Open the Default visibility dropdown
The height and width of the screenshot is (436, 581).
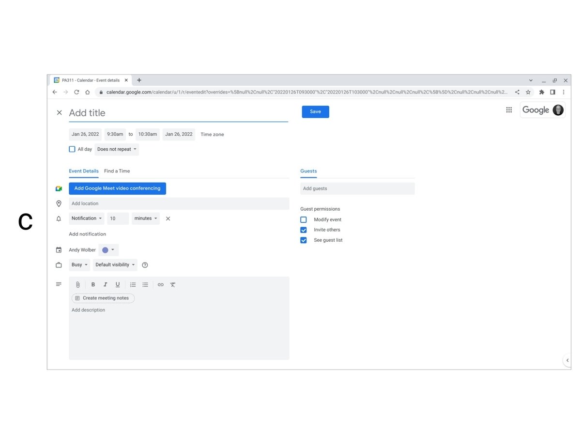pyautogui.click(x=115, y=265)
